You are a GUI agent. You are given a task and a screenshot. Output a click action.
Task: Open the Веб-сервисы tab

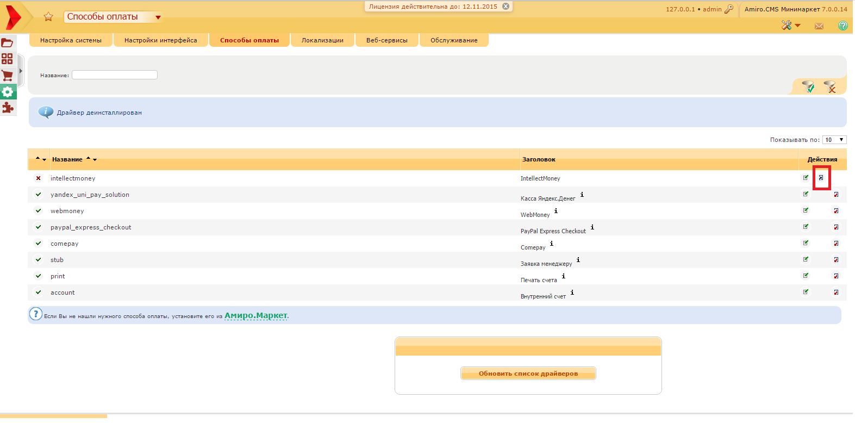(x=386, y=40)
